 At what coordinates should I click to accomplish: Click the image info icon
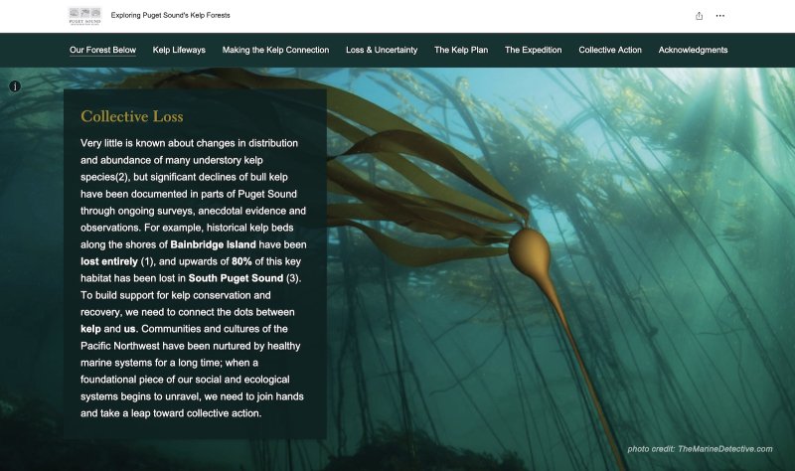(15, 86)
